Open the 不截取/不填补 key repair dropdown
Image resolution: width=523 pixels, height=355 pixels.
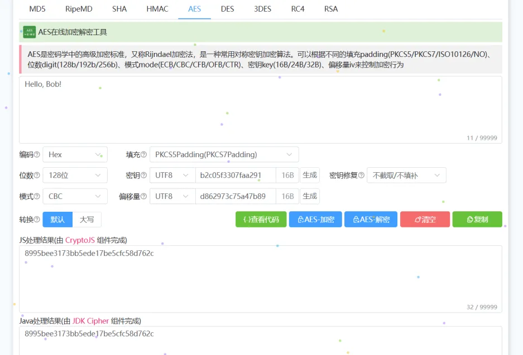406,175
